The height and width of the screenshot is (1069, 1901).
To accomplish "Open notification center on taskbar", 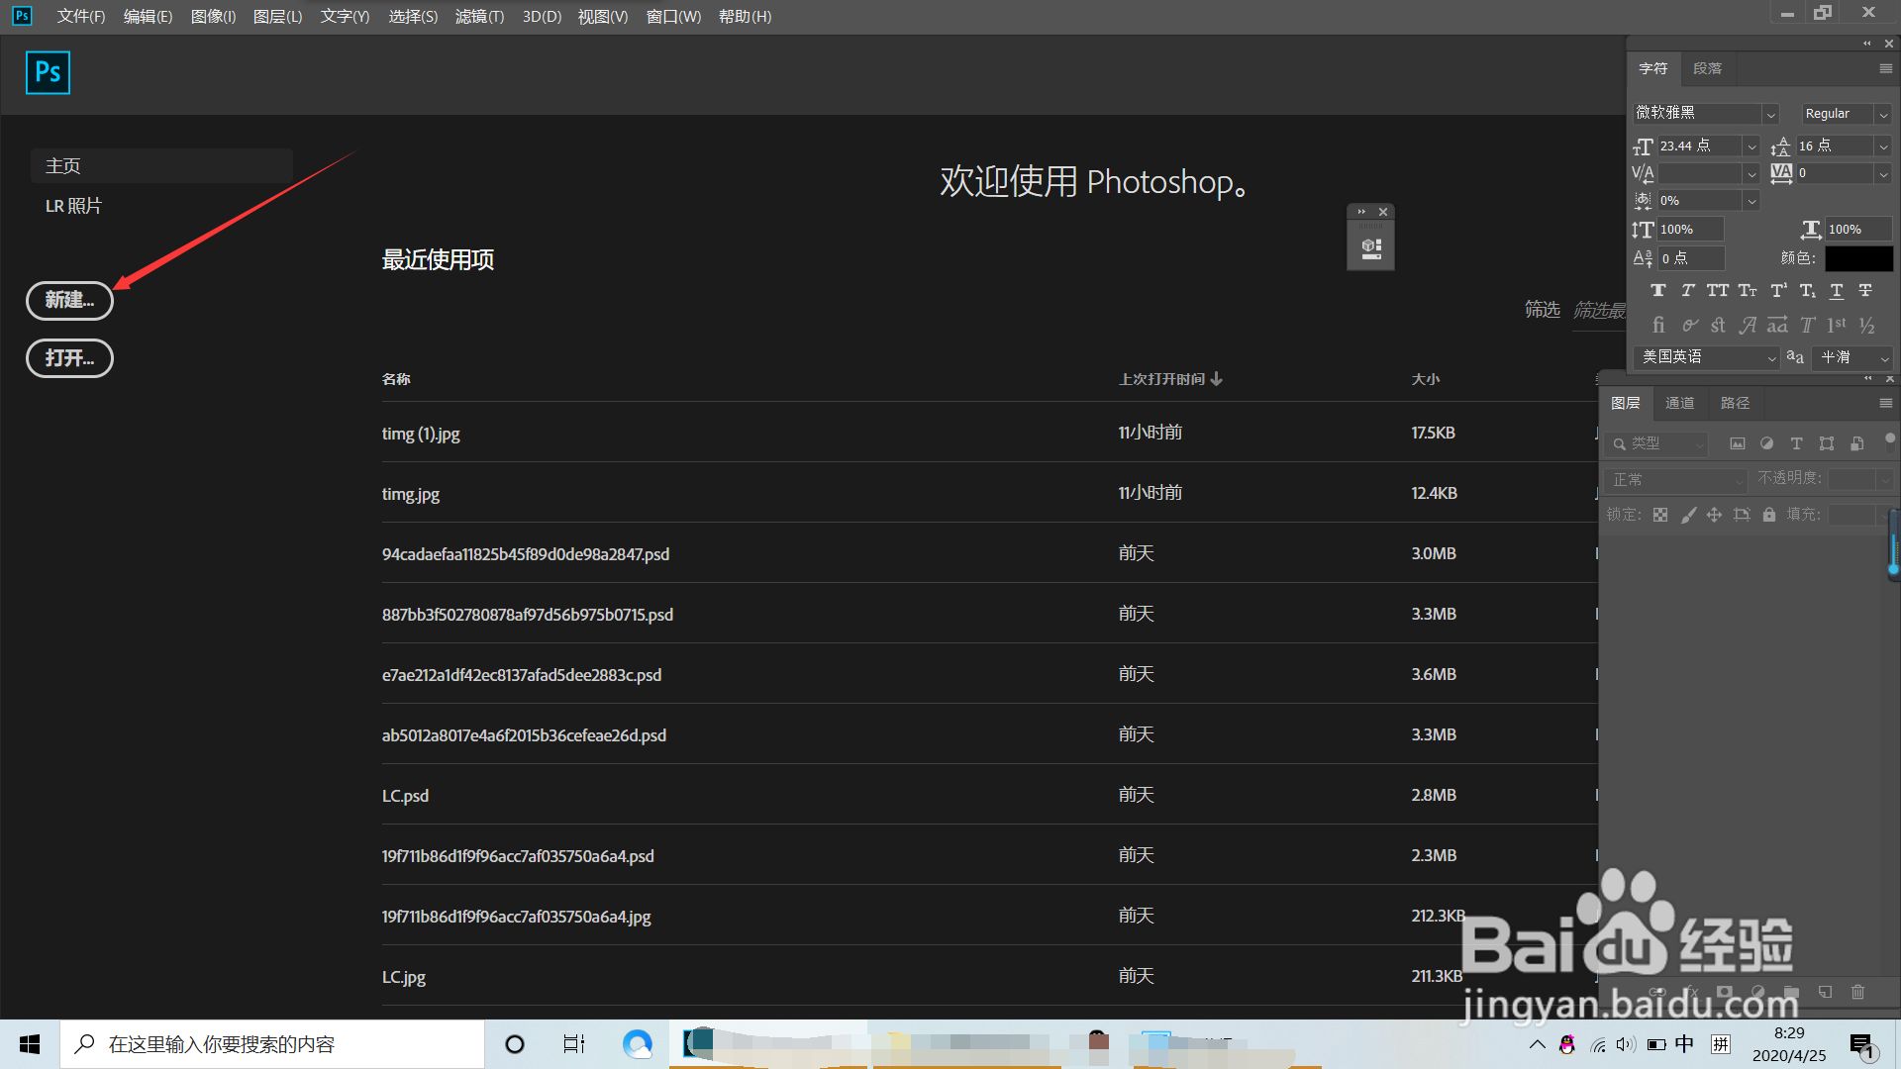I will (x=1861, y=1045).
